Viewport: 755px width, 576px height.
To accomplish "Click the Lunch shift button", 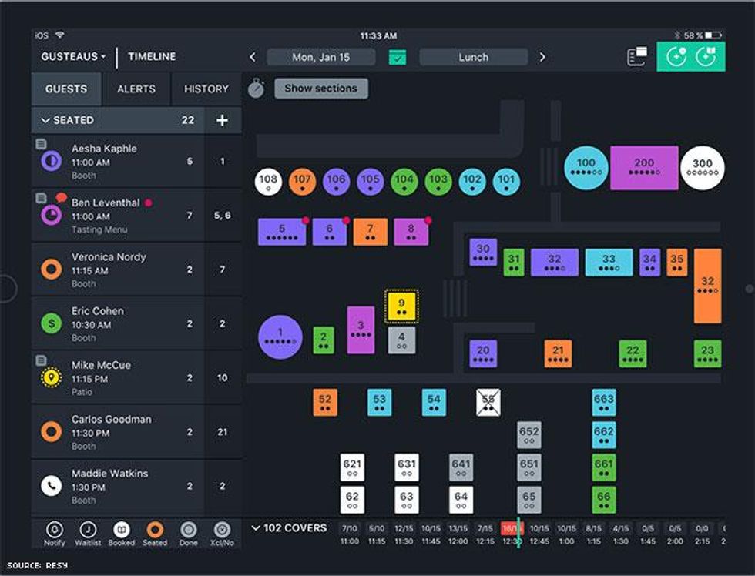I will click(x=473, y=57).
